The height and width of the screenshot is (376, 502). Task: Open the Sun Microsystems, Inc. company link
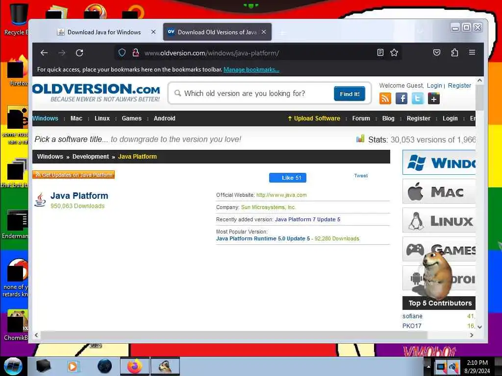tap(268, 207)
